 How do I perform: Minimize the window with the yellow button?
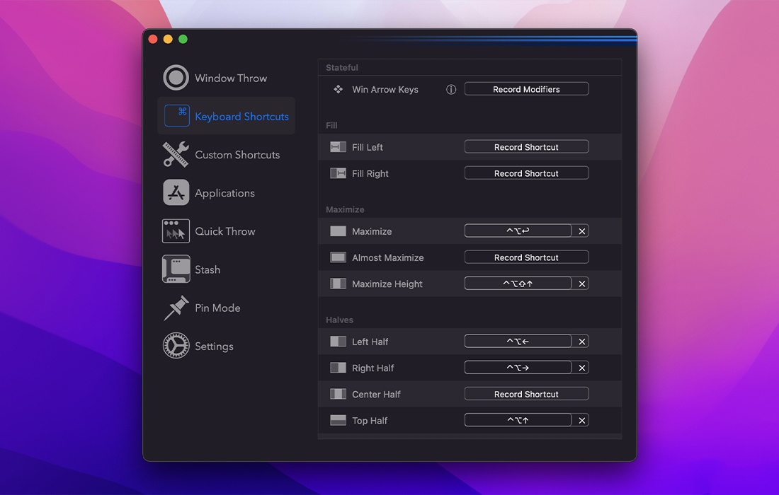pos(168,39)
